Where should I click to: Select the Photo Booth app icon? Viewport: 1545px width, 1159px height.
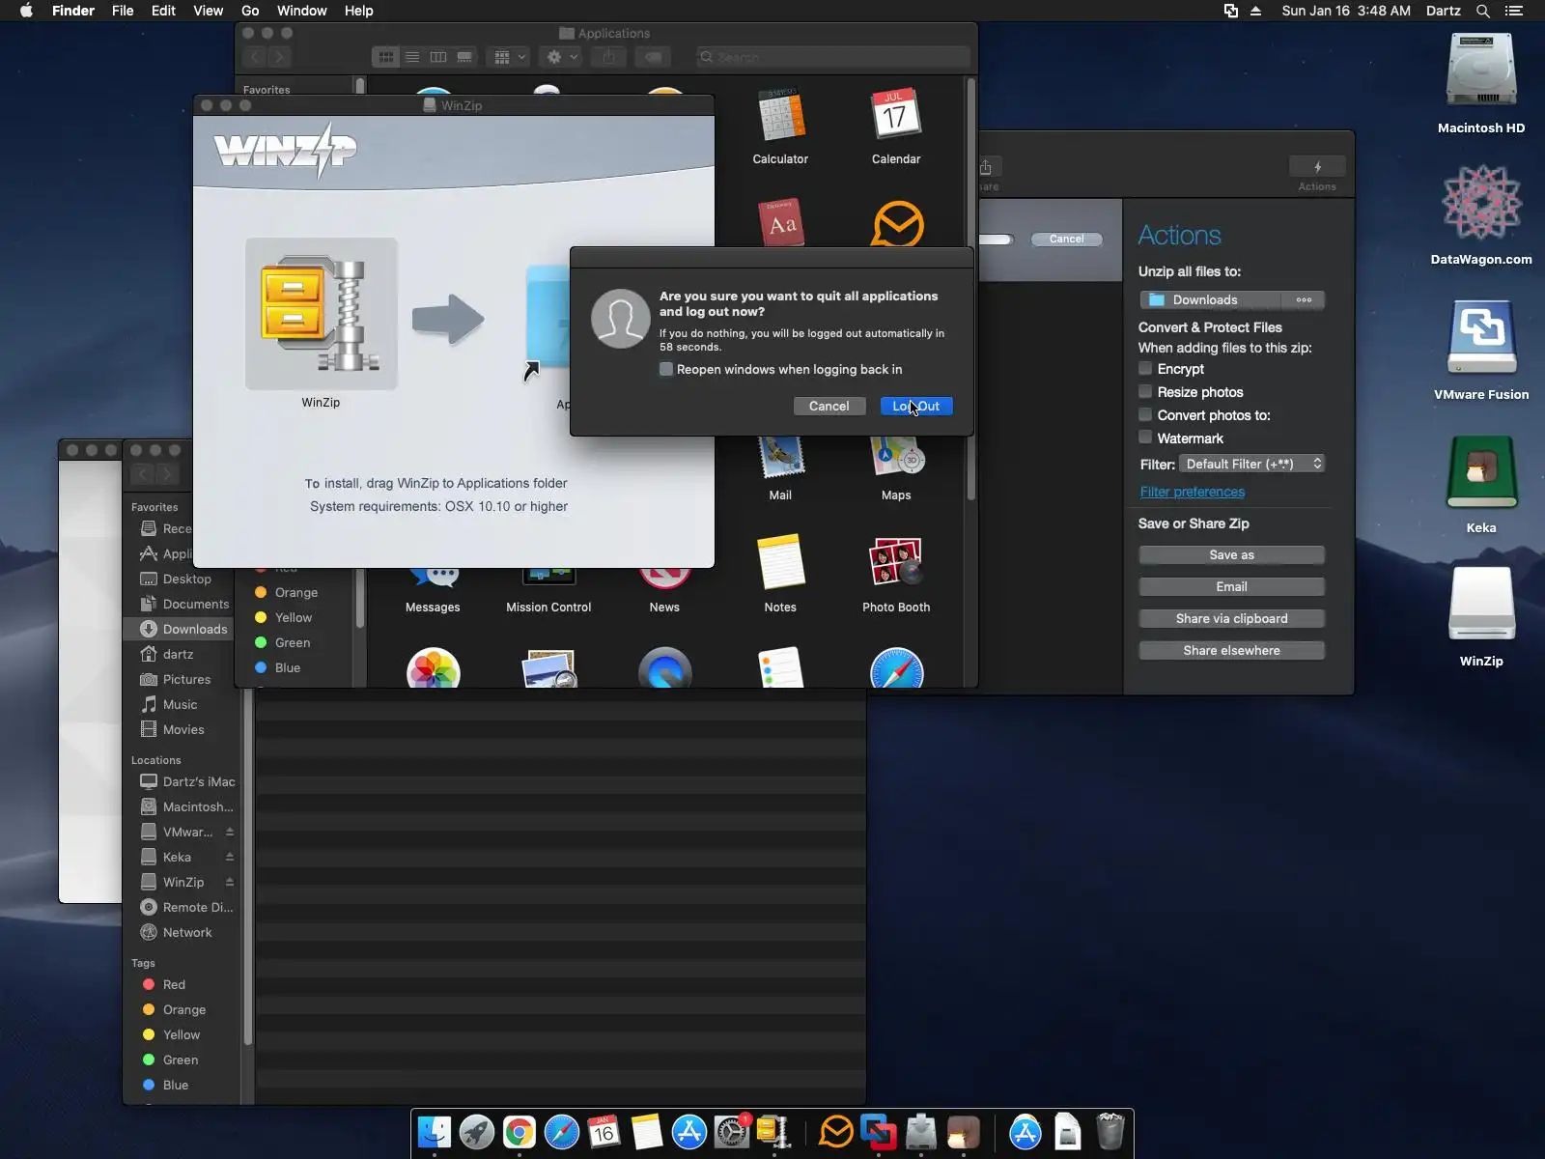896,562
